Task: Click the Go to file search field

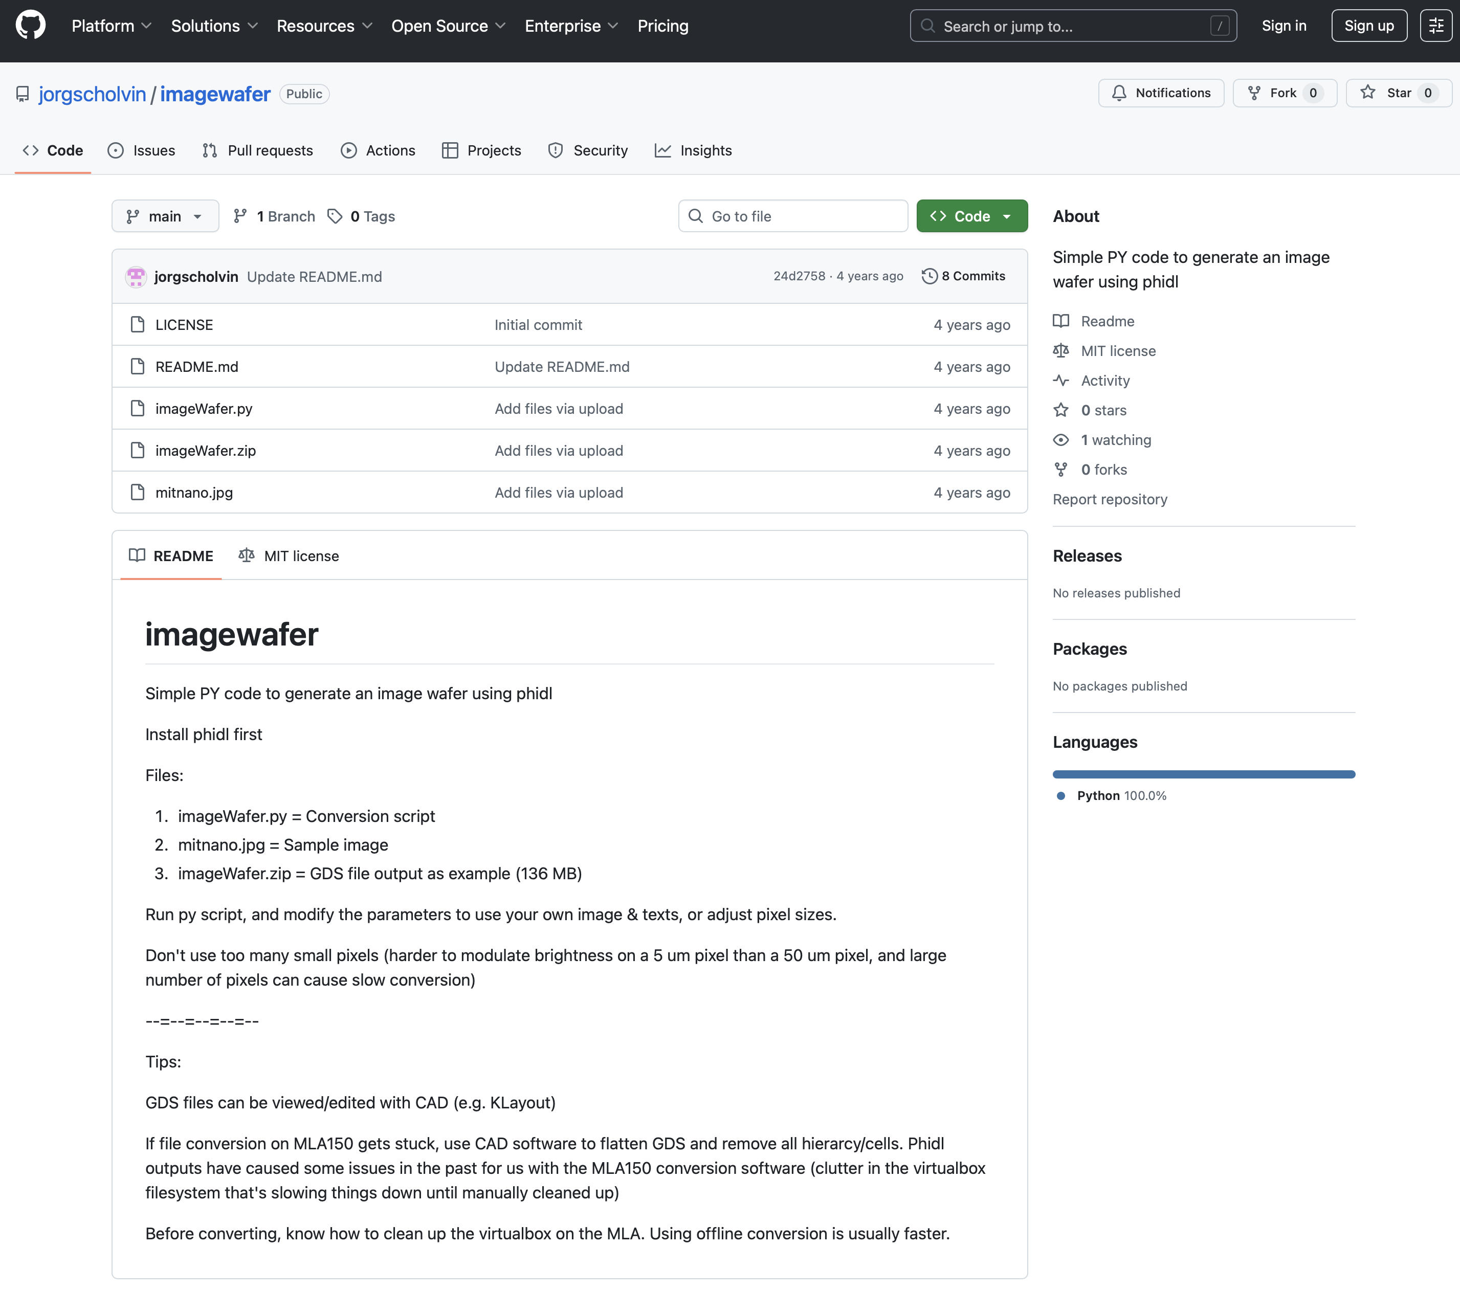Action: 793,216
